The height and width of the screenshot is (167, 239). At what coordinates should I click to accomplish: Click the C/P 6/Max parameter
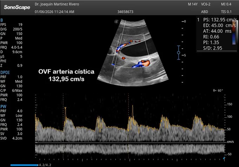11,91
